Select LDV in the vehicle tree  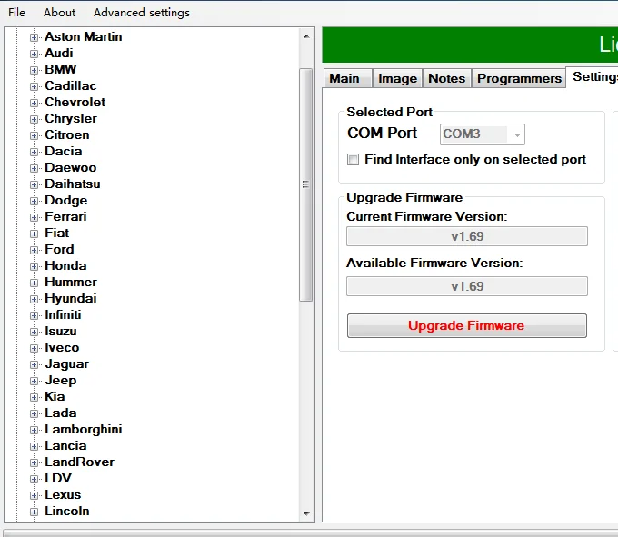click(58, 478)
